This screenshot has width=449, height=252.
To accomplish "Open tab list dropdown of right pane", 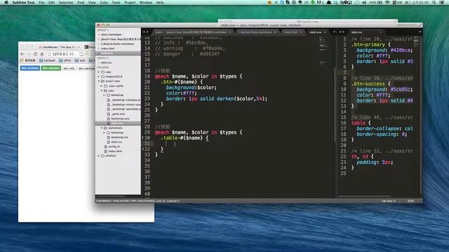I will (x=420, y=32).
